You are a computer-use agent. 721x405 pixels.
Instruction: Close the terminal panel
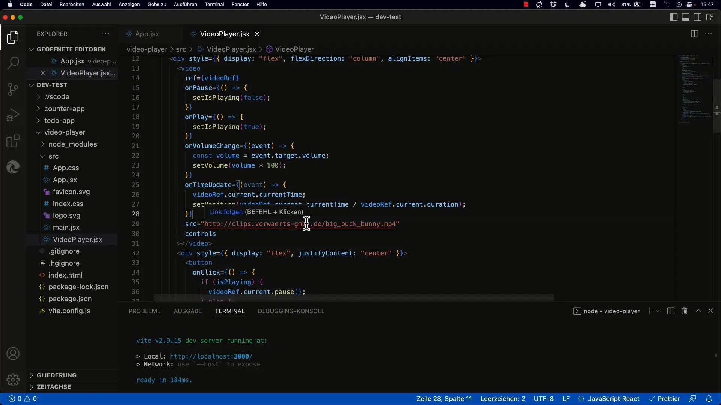click(710, 311)
